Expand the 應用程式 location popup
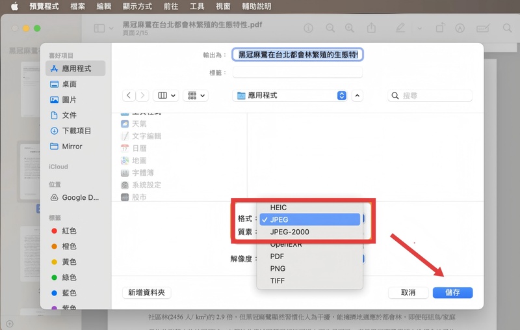This screenshot has width=520, height=330. 291,96
